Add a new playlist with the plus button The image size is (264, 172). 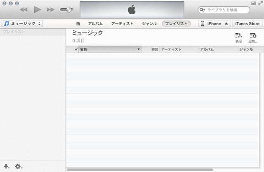[x=7, y=166]
